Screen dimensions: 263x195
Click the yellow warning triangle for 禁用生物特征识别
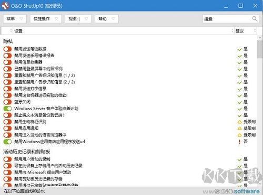click(239, 122)
